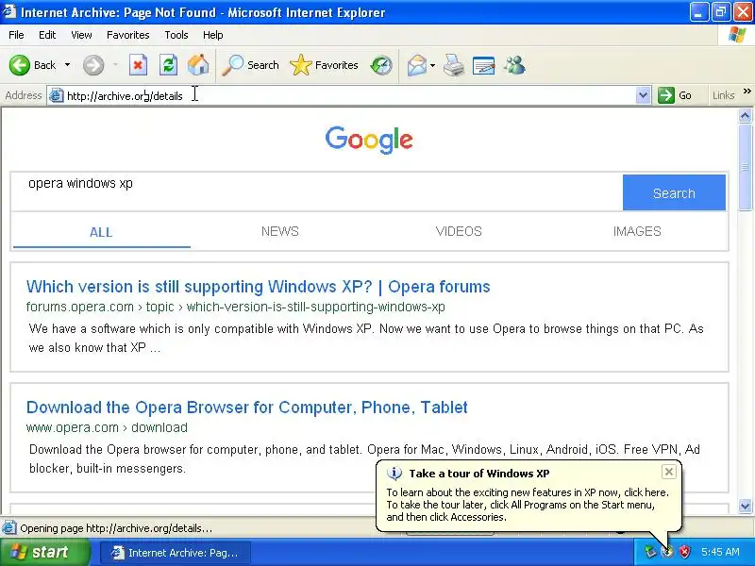Expand the Links toolbar chevron
Viewport: 755px width, 566px height.
pyautogui.click(x=747, y=91)
